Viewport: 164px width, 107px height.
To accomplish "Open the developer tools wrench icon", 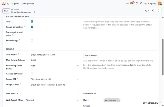I will pos(141,3).
